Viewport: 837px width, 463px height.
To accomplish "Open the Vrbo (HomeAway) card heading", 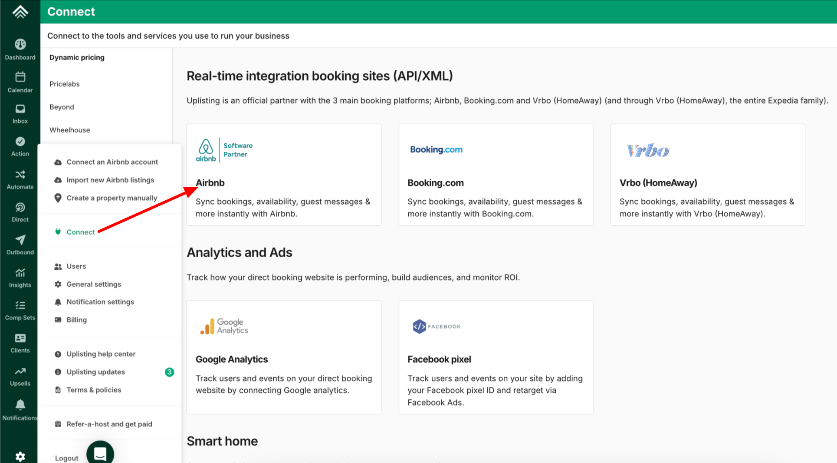I will [x=658, y=183].
